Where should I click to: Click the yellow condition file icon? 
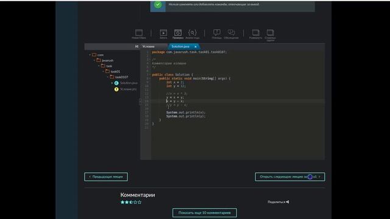point(116,89)
